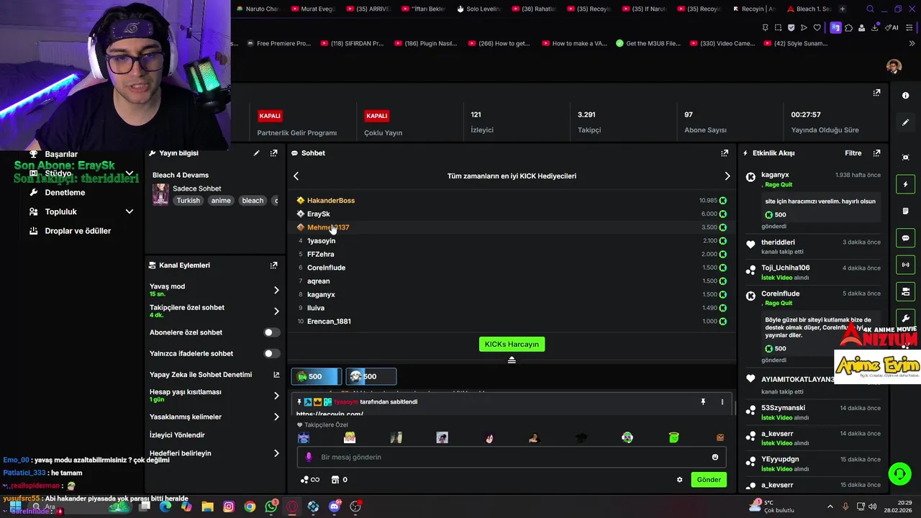
Task: Unpin the pinned chat message
Action: [703, 402]
